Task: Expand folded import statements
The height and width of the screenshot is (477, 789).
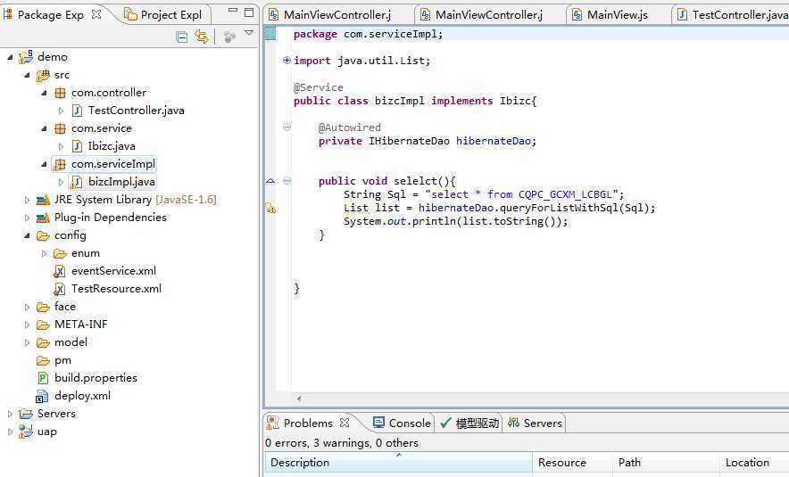Action: 287,61
